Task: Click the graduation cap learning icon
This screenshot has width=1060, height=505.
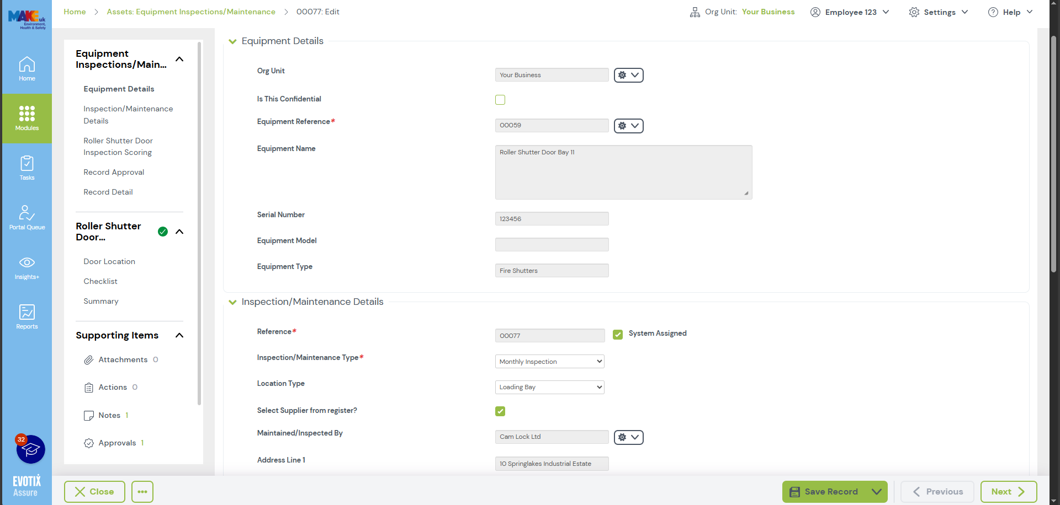Action: (31, 450)
